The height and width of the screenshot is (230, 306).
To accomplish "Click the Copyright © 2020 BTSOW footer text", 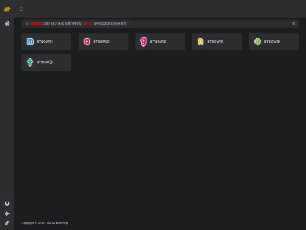I will click(x=45, y=223).
